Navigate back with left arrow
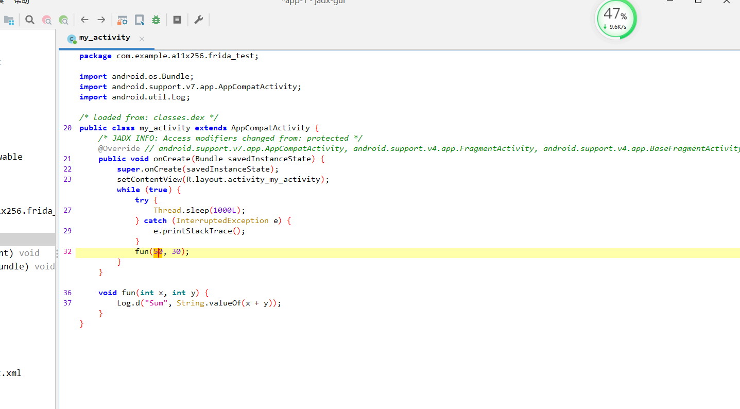This screenshot has width=740, height=409. click(x=84, y=20)
